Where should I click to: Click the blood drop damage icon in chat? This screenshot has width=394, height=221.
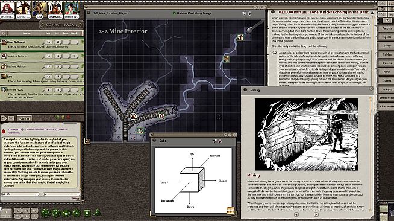pos(4,131)
